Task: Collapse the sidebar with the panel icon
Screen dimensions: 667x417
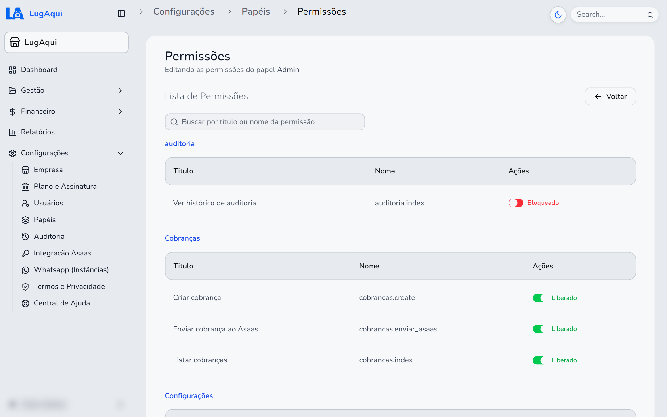Action: 121,14
